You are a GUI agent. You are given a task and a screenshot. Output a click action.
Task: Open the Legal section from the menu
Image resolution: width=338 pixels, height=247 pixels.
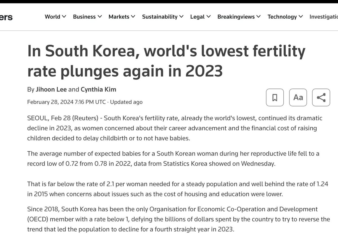[x=197, y=17]
